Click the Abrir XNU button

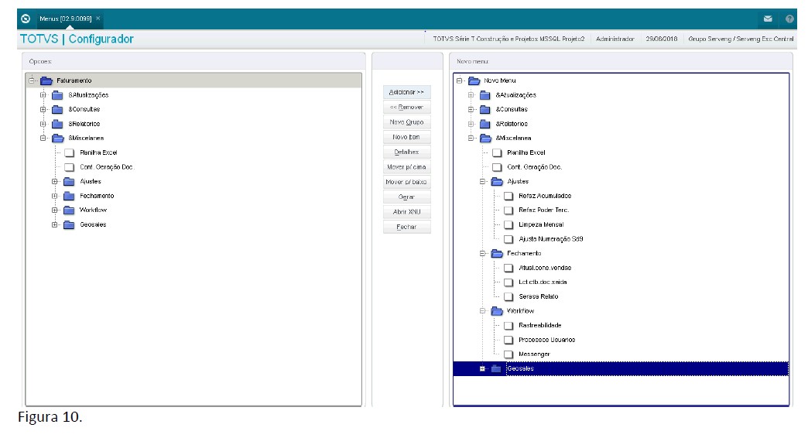coord(406,212)
